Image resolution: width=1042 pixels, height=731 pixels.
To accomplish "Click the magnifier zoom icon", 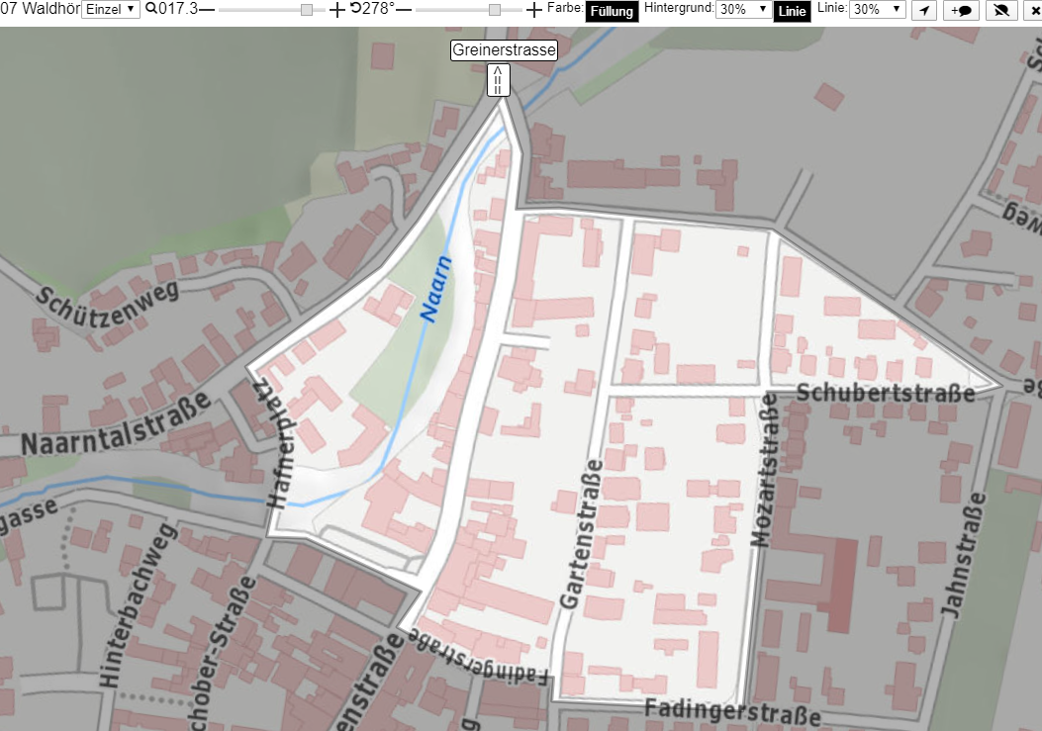I will click(x=151, y=9).
